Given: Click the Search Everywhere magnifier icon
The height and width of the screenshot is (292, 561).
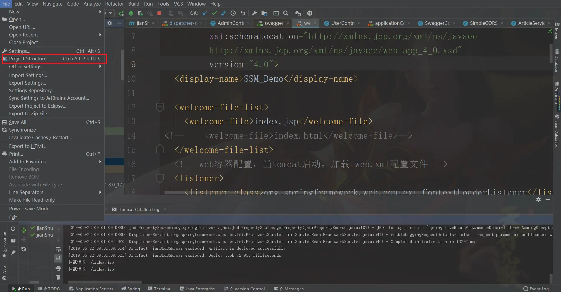Looking at the screenshot, I should click(286, 13).
